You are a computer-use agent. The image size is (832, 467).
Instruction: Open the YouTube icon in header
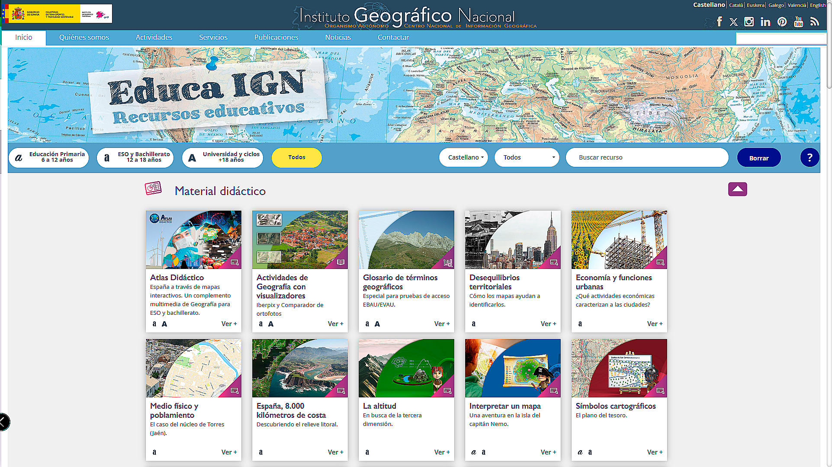(x=799, y=22)
